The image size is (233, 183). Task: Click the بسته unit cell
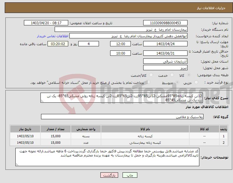(x=86, y=136)
